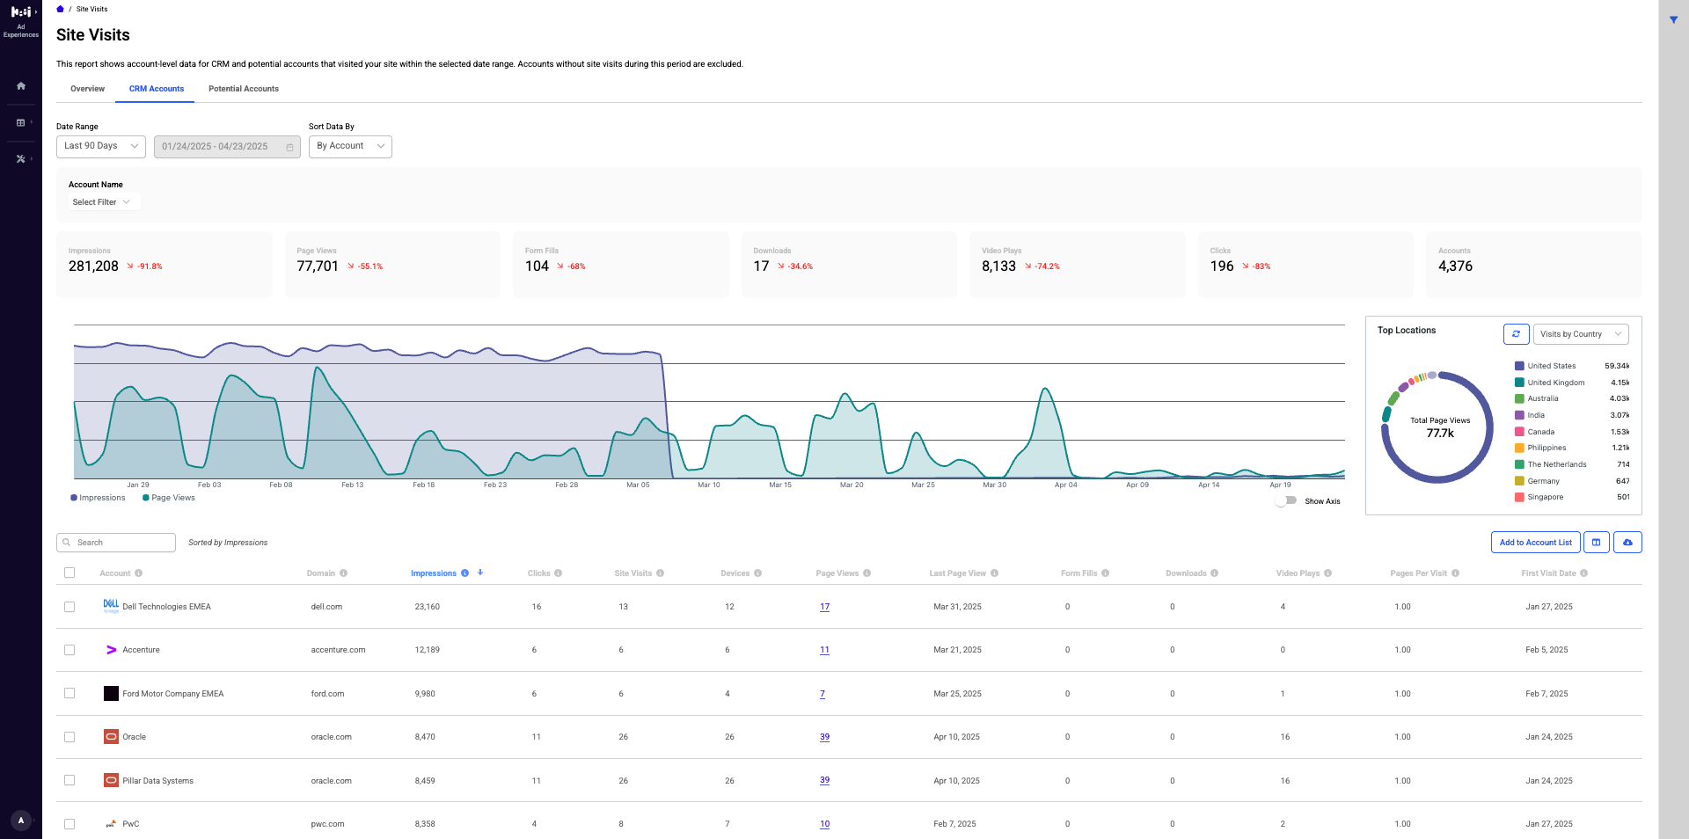Open Dell's page views link 17

[824, 607]
